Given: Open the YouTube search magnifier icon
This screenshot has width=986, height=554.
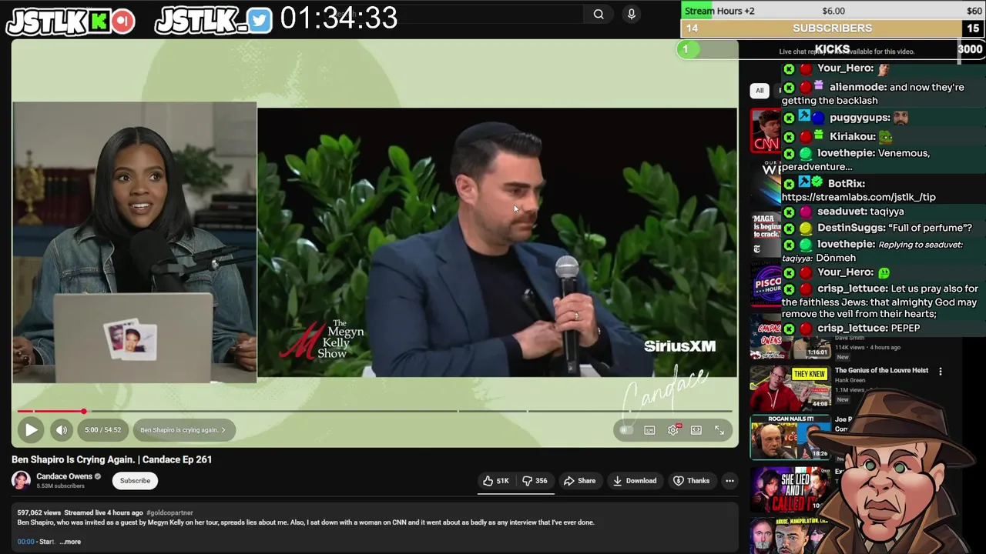Looking at the screenshot, I should click(599, 14).
